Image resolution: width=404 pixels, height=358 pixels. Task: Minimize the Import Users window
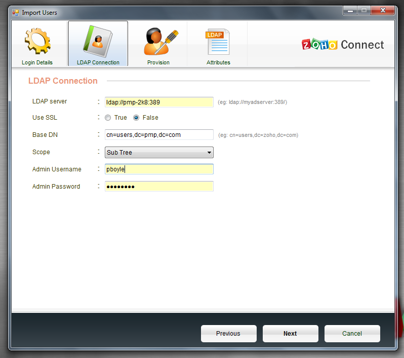tap(350, 11)
